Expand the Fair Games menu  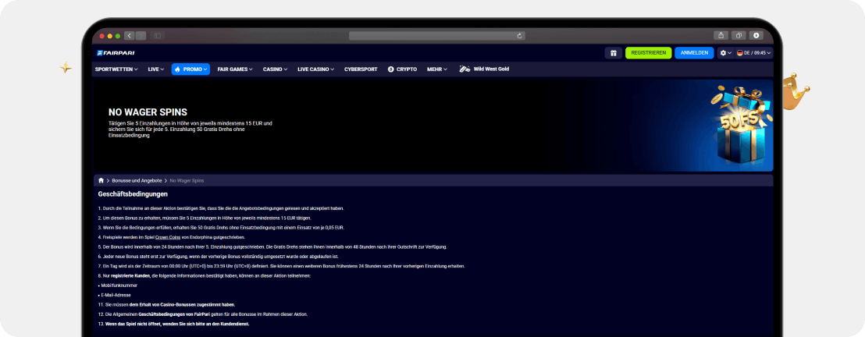coord(235,69)
